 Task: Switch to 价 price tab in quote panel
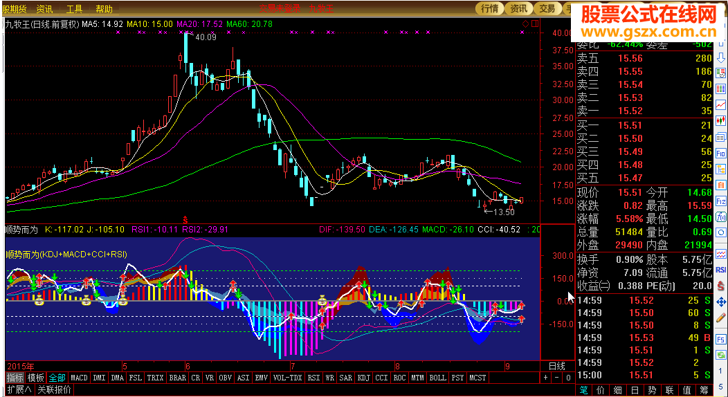(x=601, y=390)
